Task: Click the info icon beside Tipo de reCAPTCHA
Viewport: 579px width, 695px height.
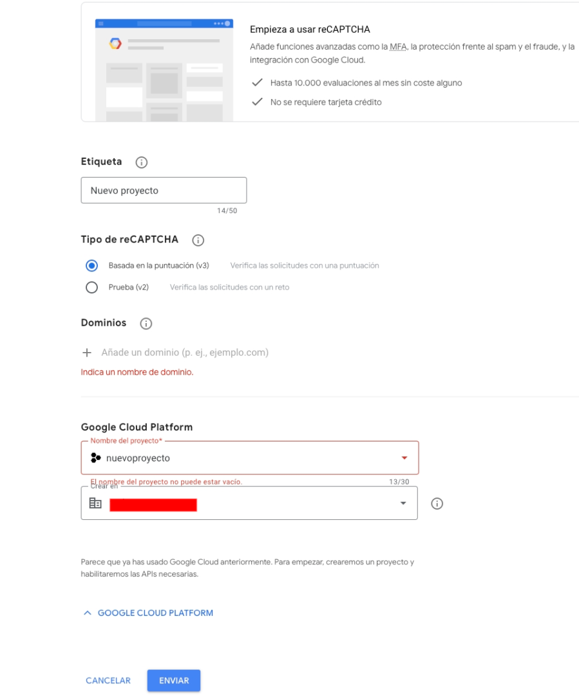Action: click(198, 241)
